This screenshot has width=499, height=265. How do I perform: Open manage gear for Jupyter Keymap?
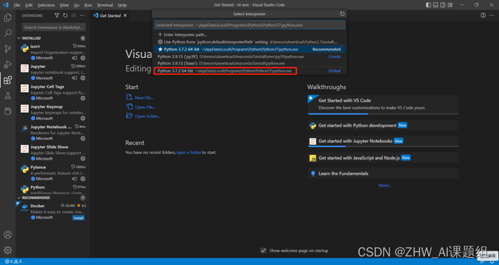click(83, 118)
